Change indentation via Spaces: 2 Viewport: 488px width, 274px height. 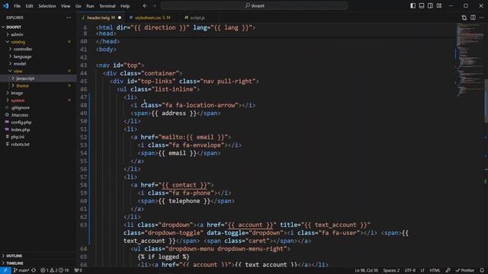(391, 270)
